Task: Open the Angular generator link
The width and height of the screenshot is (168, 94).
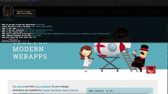Action: coord(46,90)
